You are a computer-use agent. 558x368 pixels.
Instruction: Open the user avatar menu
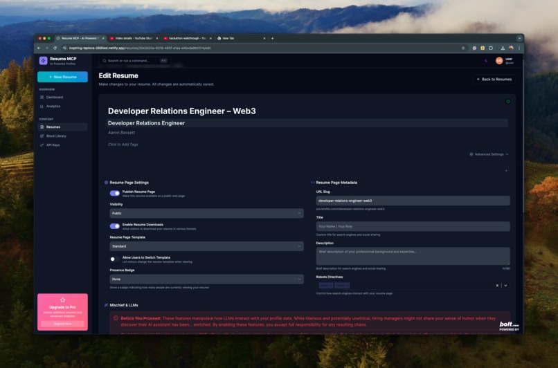499,61
